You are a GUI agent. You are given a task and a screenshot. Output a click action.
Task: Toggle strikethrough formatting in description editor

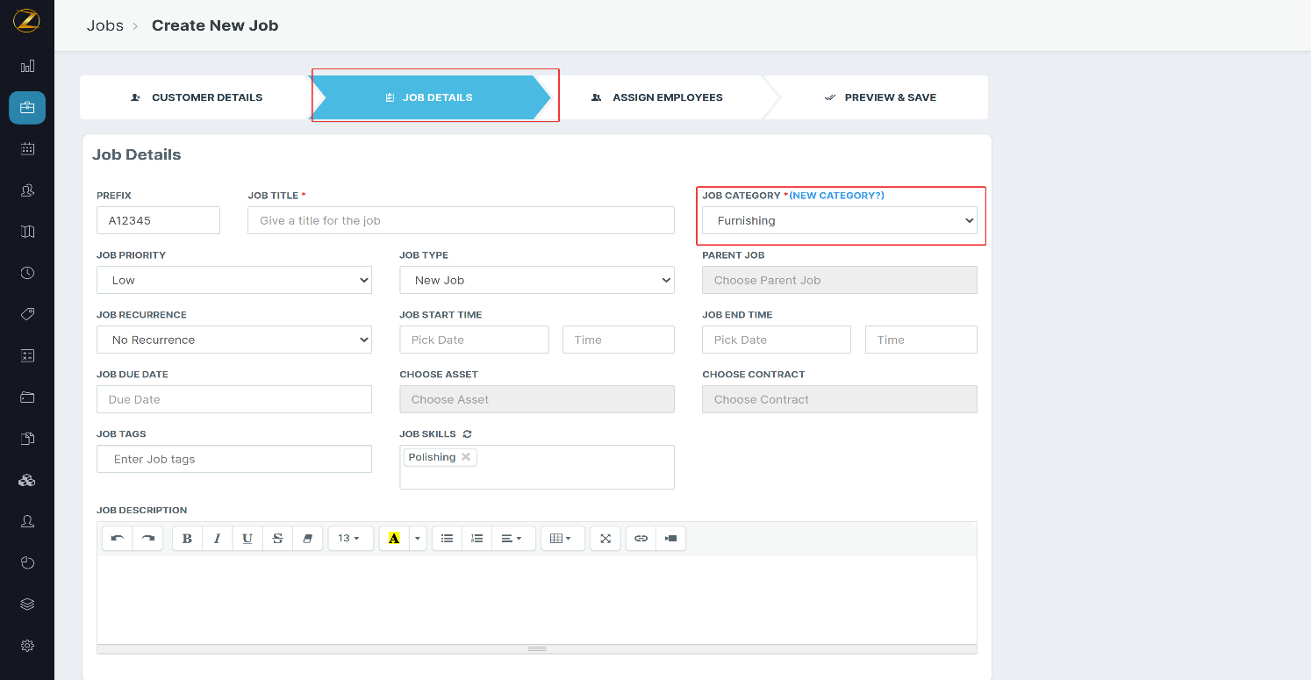click(x=277, y=539)
